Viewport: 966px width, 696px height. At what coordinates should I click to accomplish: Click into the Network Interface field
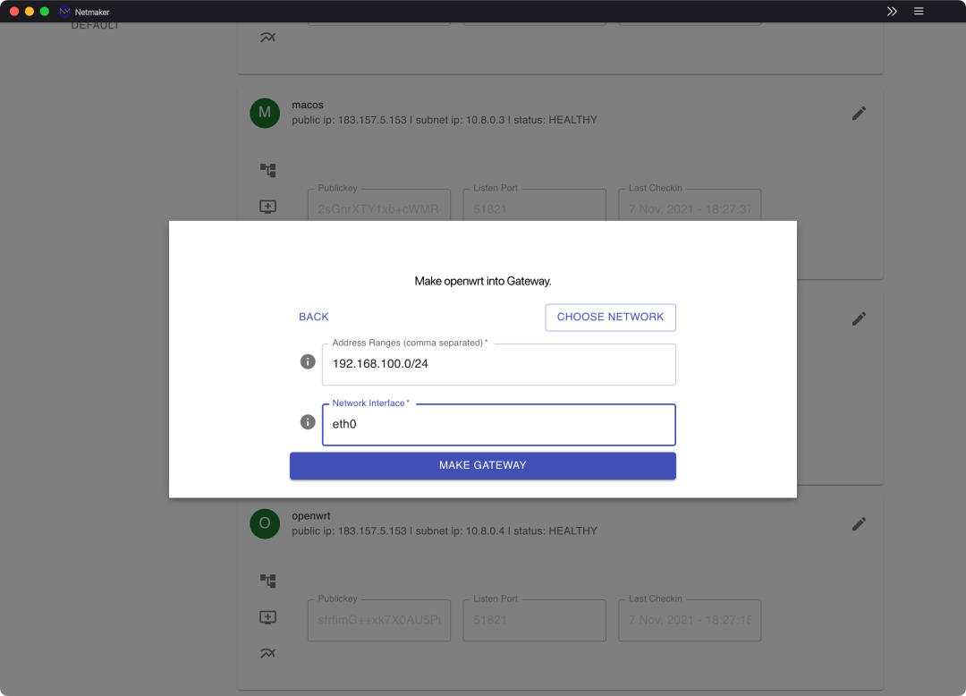[x=498, y=425]
